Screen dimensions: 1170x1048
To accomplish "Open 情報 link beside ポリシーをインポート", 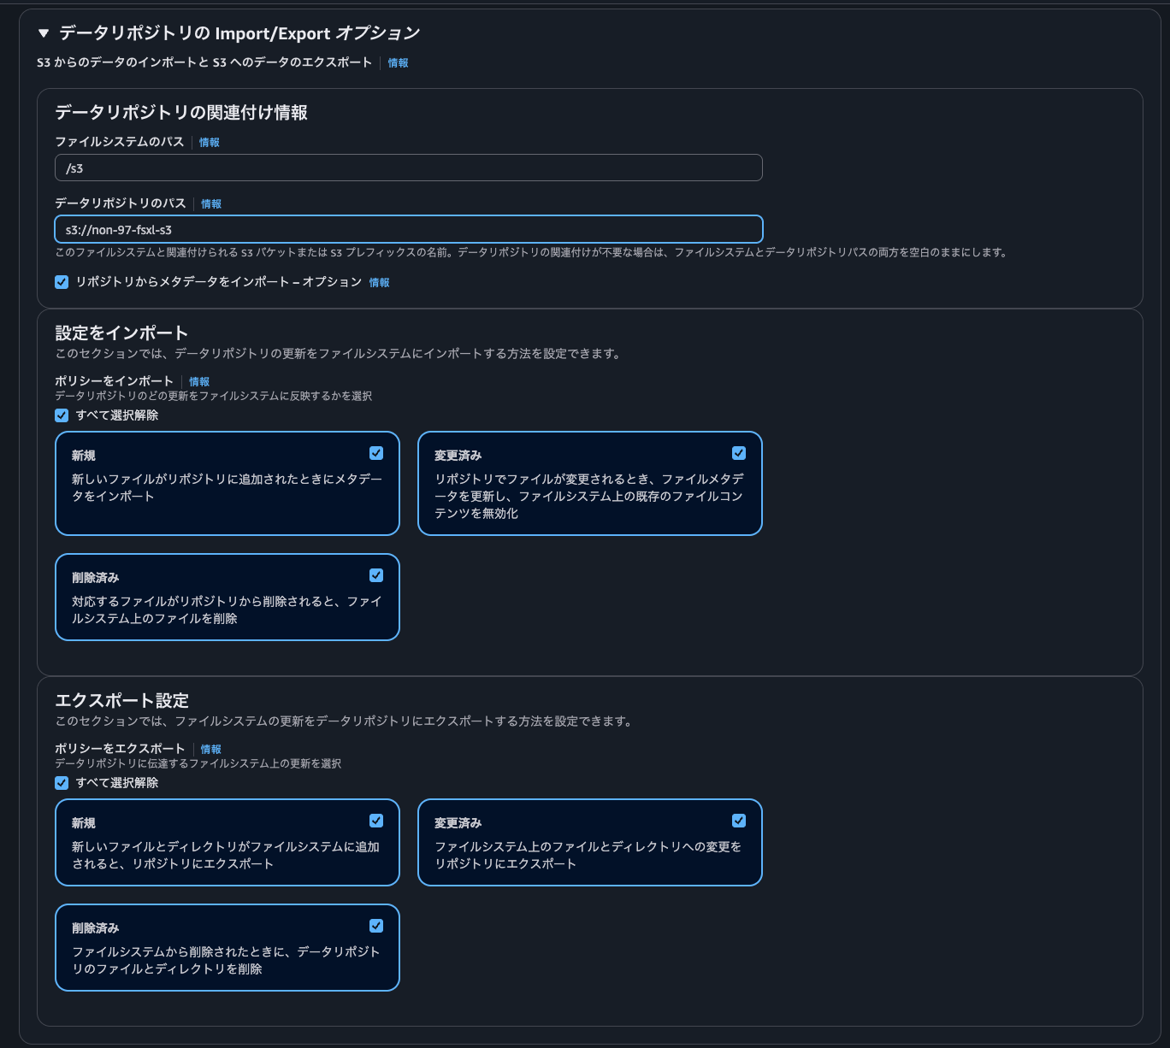I will 199,382.
